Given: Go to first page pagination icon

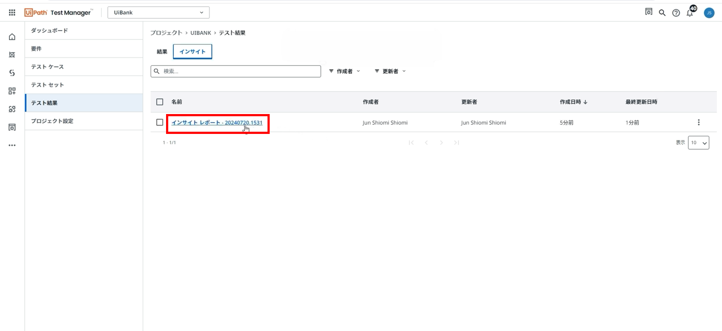Looking at the screenshot, I should [411, 143].
